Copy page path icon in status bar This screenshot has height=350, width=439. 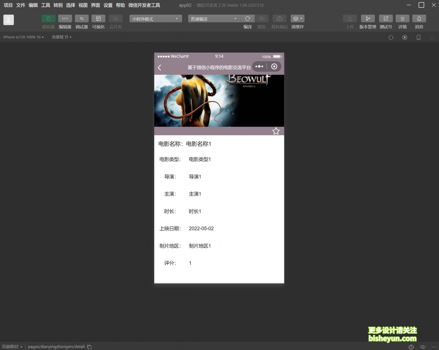pyautogui.click(x=89, y=347)
